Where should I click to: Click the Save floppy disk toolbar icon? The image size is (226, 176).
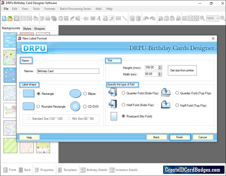pyautogui.click(x=23, y=18)
